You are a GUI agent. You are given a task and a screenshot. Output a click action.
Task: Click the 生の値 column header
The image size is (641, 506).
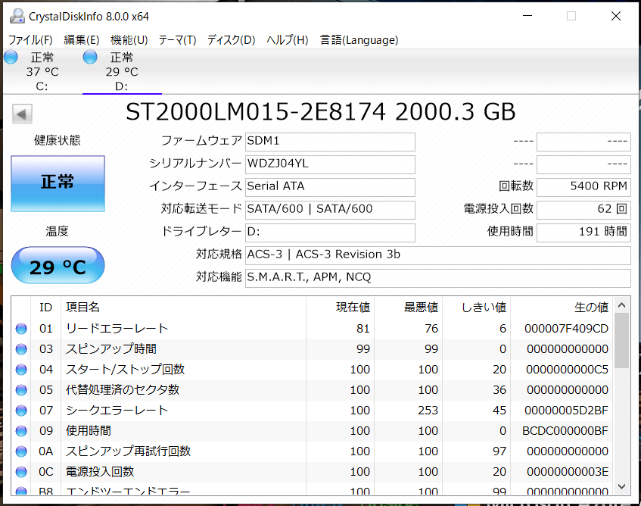pyautogui.click(x=562, y=308)
